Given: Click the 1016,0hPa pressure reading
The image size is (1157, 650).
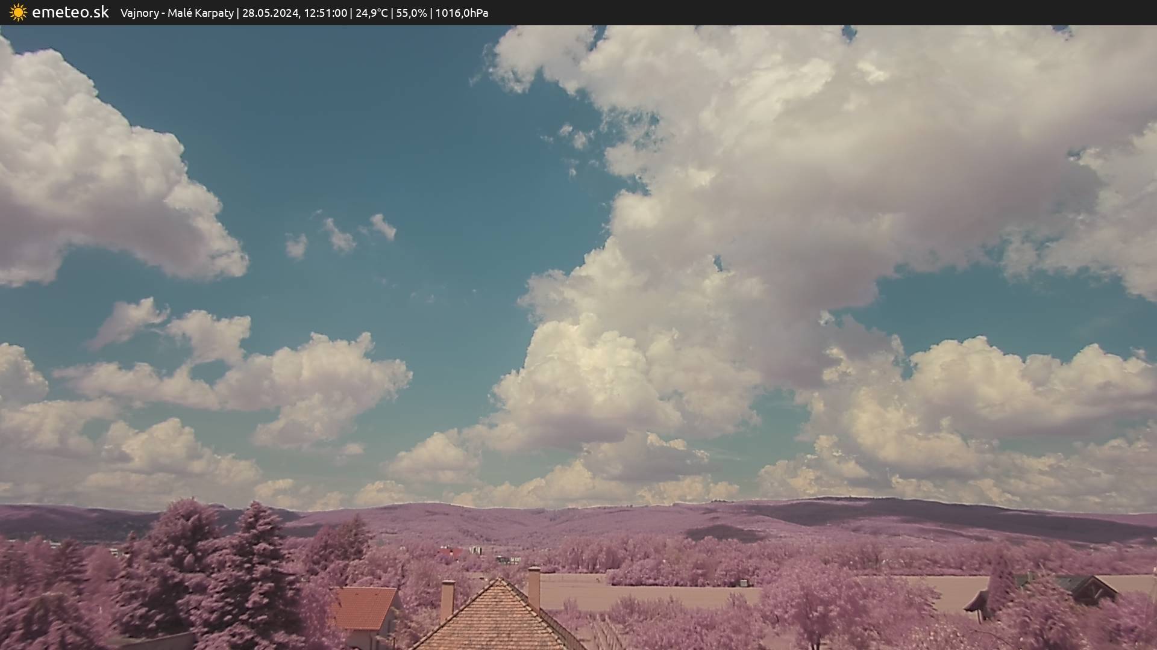Looking at the screenshot, I should [x=462, y=13].
